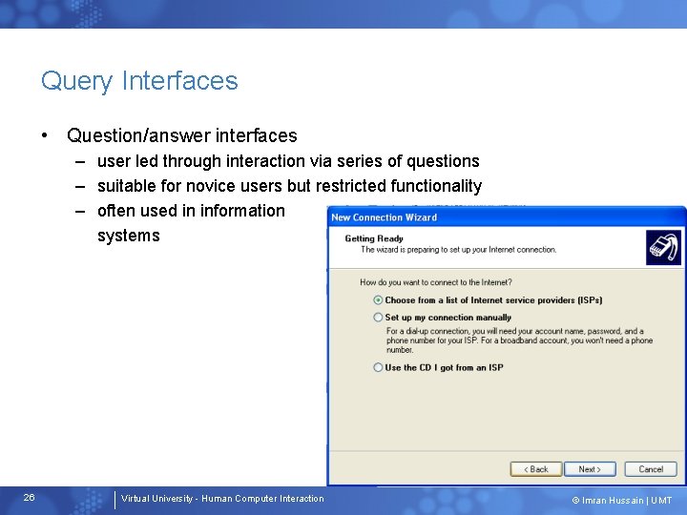Click the network plug icon in wizard header
This screenshot has height=515, width=687.
[663, 247]
